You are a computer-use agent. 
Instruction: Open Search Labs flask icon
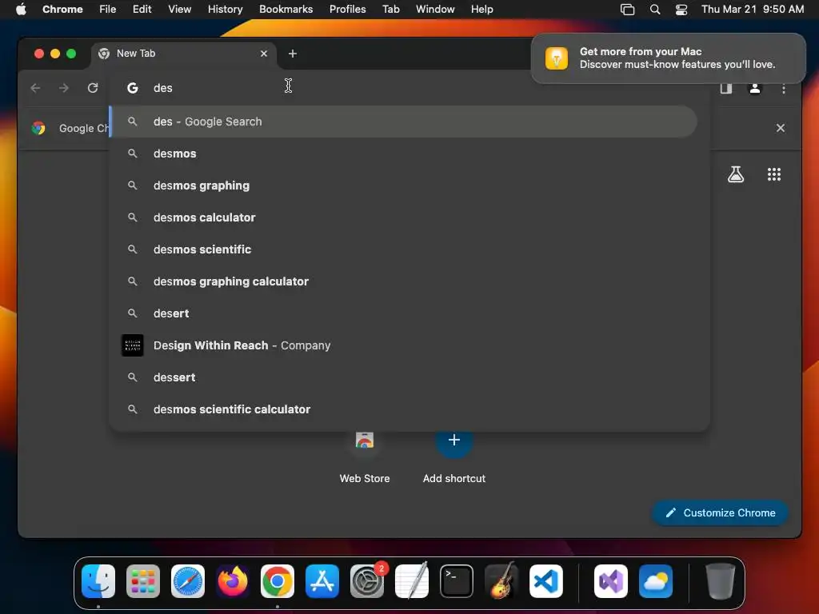pos(736,174)
